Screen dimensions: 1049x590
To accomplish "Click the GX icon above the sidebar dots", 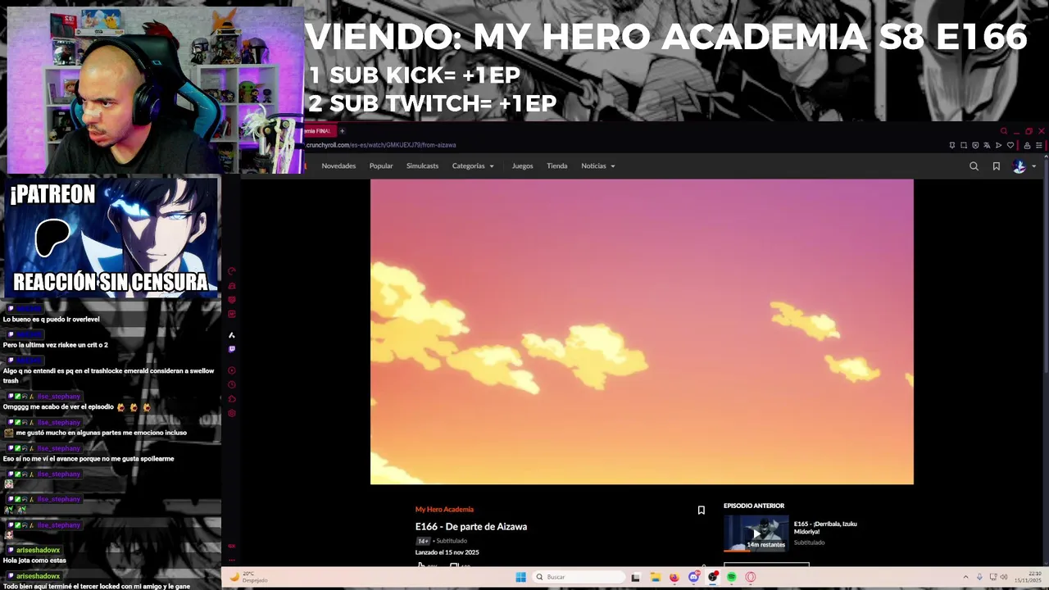I will (x=231, y=546).
